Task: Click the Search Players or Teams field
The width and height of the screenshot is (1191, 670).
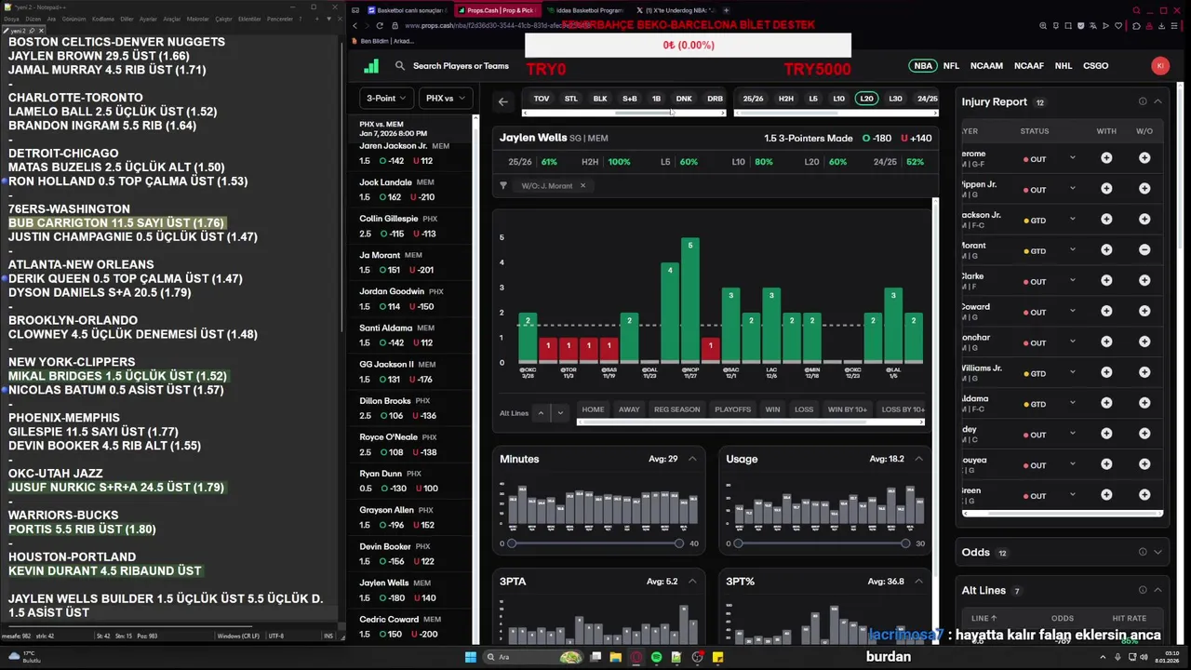Action: coord(461,66)
